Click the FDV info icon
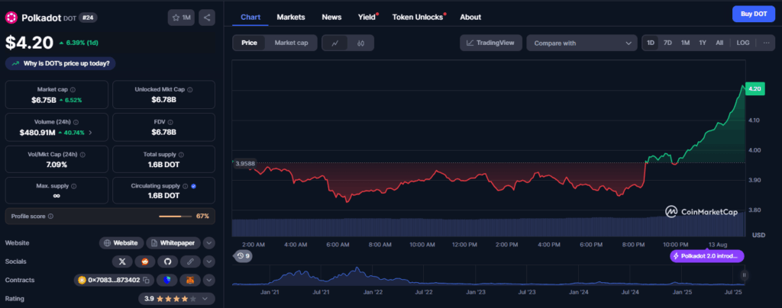This screenshot has height=308, width=782. coord(170,122)
